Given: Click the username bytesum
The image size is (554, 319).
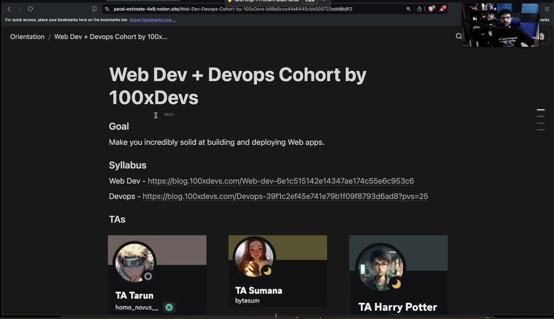Looking at the screenshot, I should tap(247, 301).
